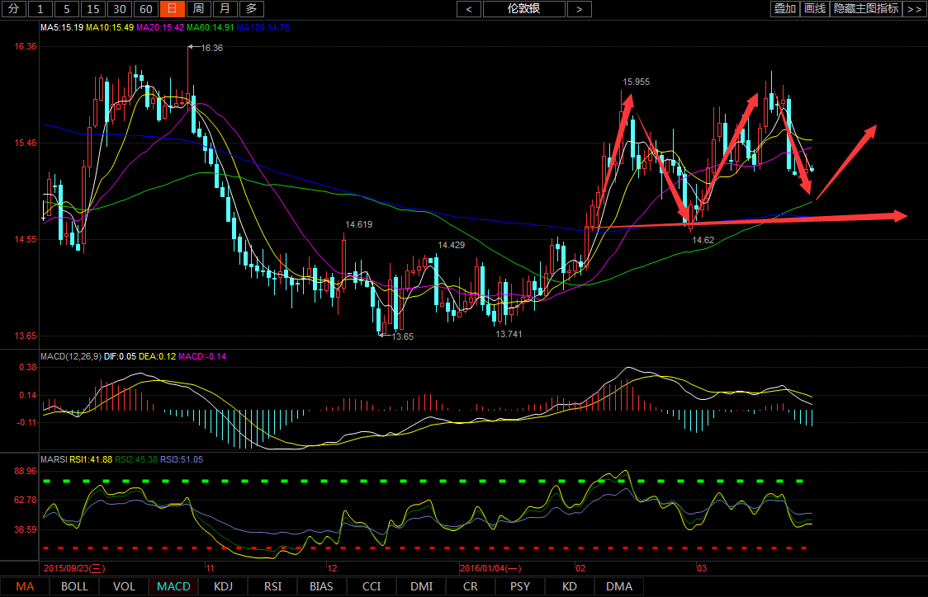Screen dimensions: 928x597
Task: Choose the 60-minute period button
Action: 146,9
